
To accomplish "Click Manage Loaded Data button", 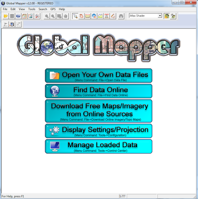I will (x=99, y=146).
